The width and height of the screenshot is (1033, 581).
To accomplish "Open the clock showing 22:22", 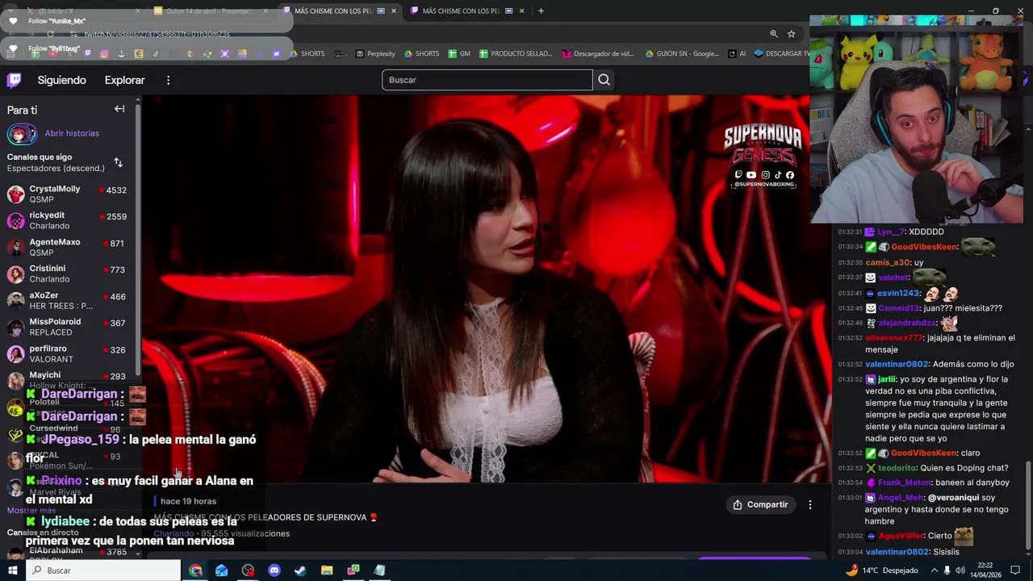I will click(985, 571).
